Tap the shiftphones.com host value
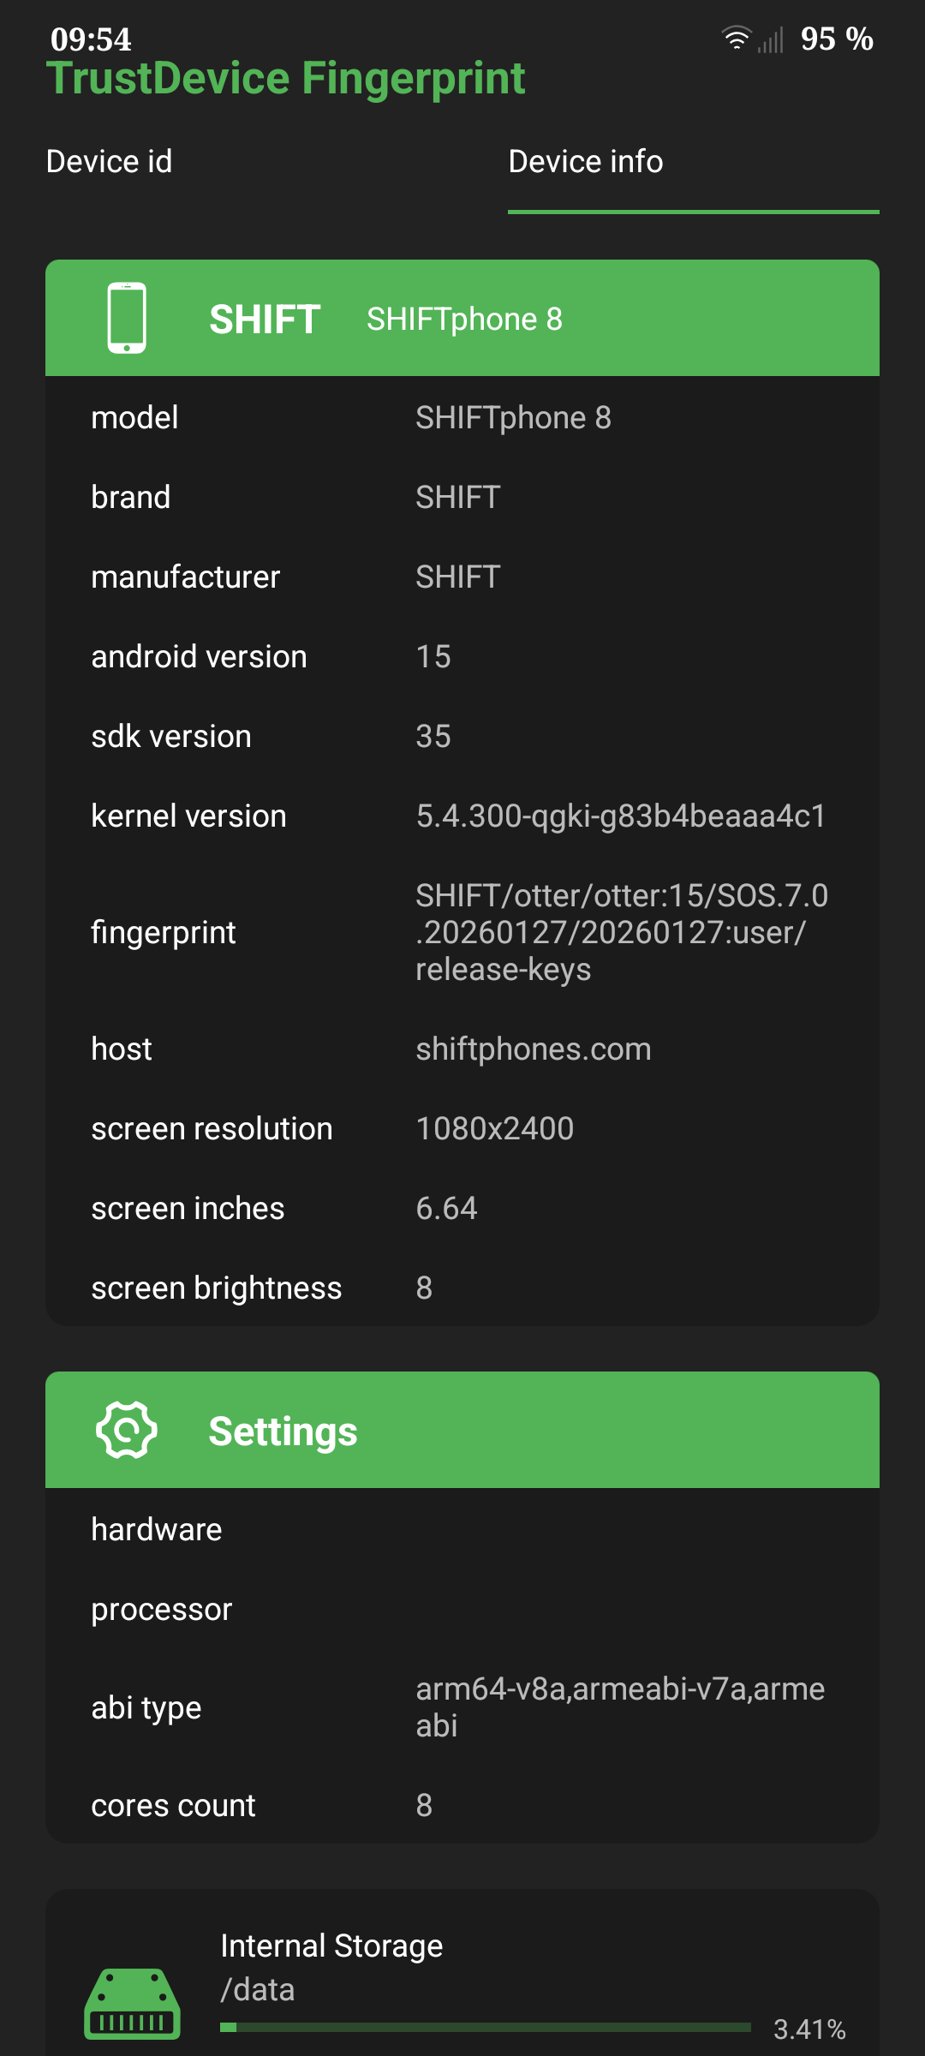The height and width of the screenshot is (2056, 925). coord(533,1049)
